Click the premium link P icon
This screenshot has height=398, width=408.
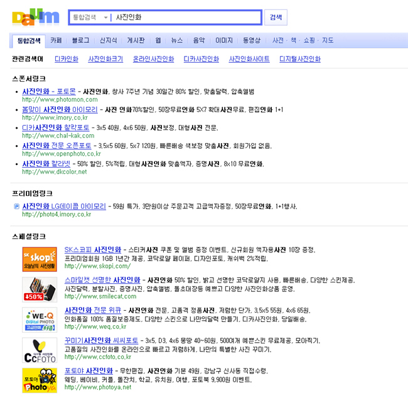tap(16, 207)
